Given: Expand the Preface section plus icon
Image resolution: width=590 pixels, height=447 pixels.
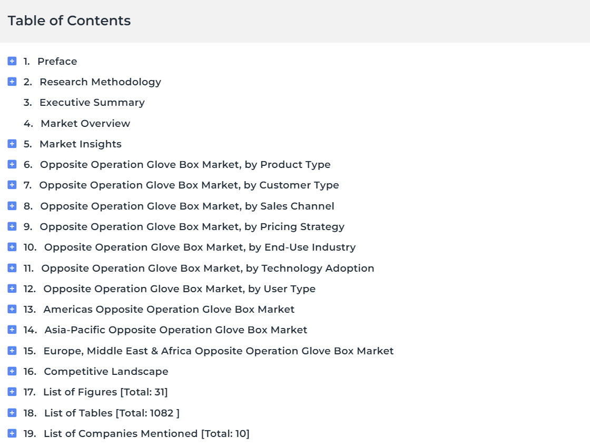Looking at the screenshot, I should point(12,61).
